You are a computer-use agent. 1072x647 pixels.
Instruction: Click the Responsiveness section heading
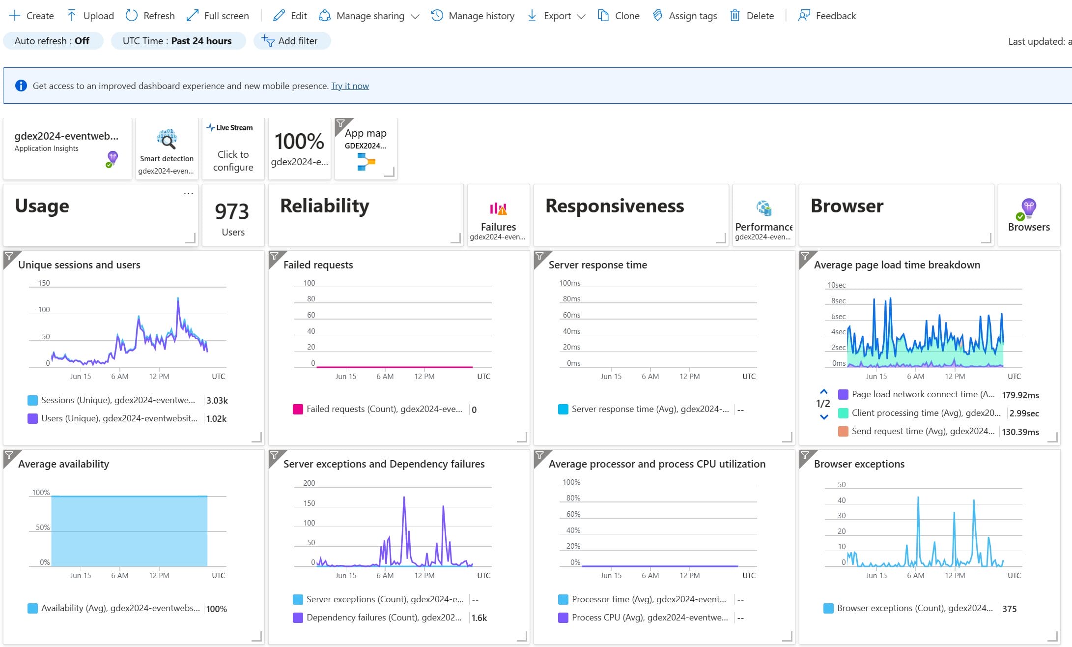pos(615,206)
